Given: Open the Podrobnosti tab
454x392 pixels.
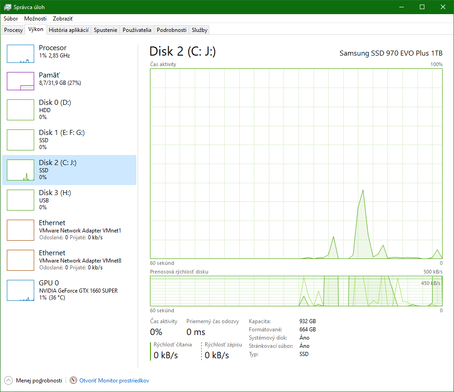Looking at the screenshot, I should click(171, 30).
